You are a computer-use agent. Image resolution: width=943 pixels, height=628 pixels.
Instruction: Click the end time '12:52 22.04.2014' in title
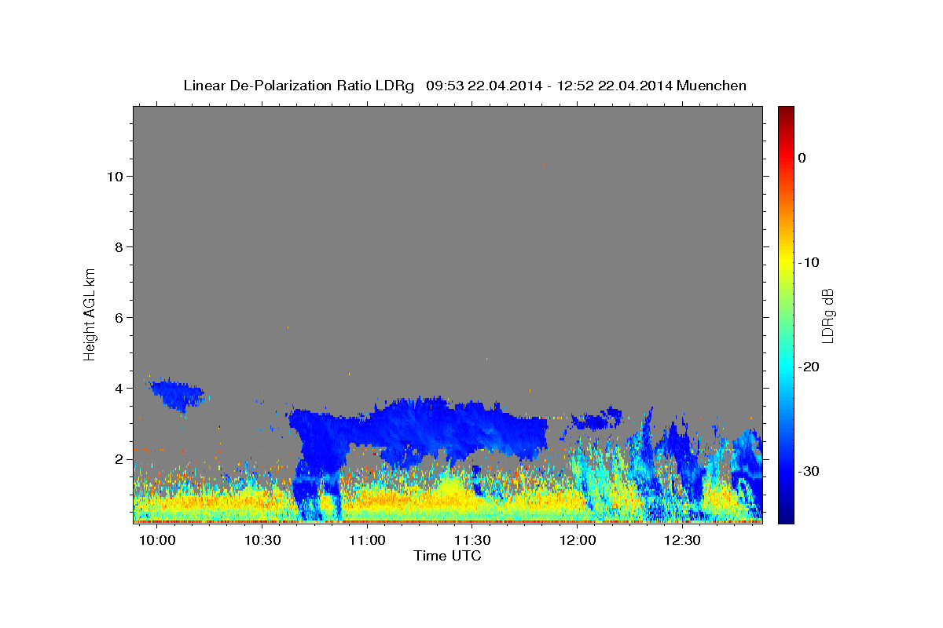[615, 86]
